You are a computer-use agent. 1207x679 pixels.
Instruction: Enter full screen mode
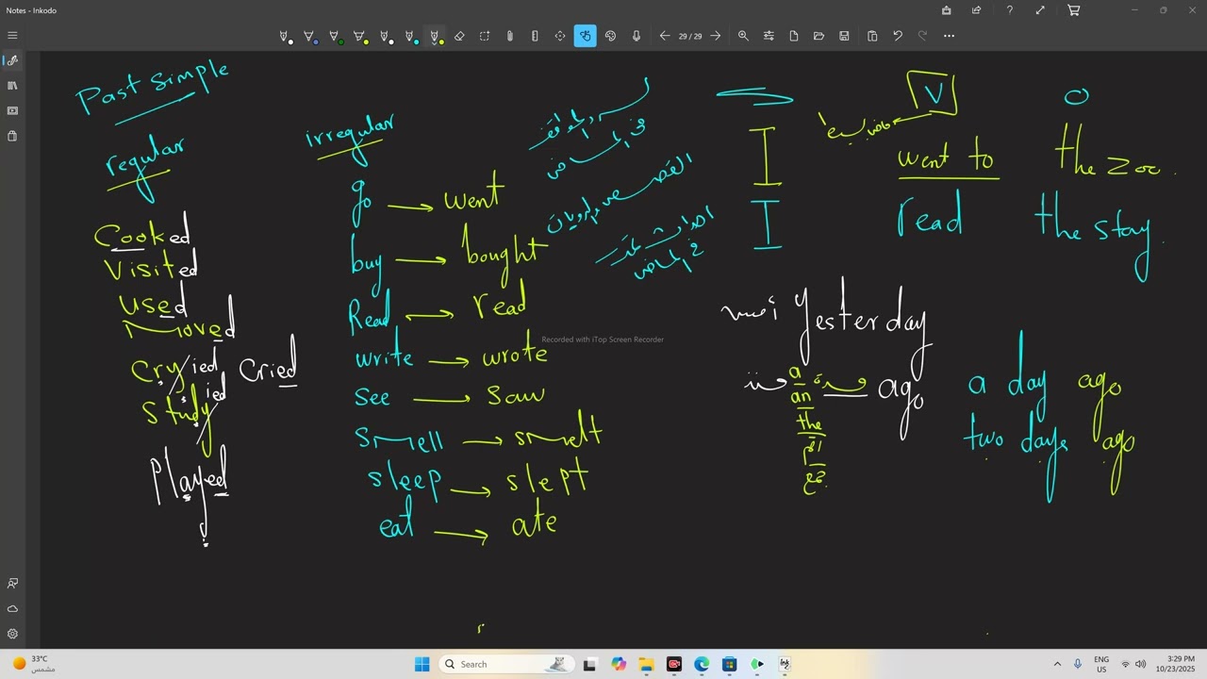(x=1040, y=10)
